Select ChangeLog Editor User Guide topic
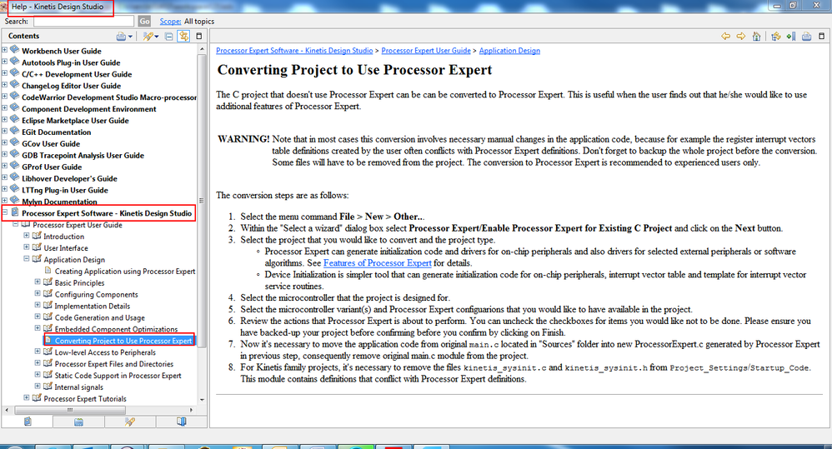Screen dimensions: 832x449 coord(71,86)
